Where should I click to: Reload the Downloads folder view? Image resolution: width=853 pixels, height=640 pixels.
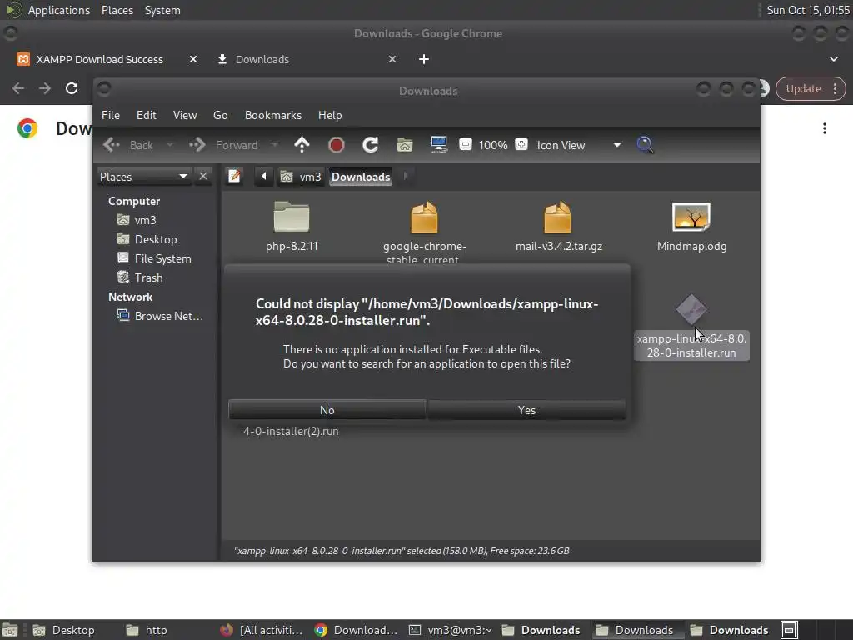[371, 145]
